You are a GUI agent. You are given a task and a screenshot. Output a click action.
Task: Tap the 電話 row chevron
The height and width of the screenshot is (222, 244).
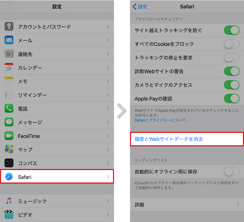pos(108,108)
